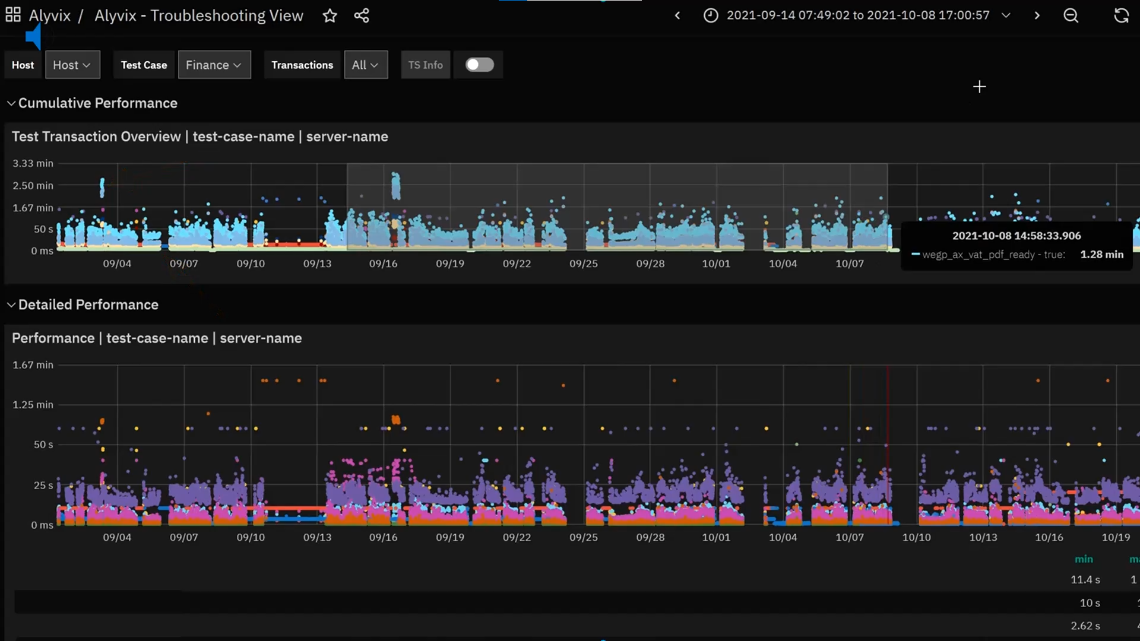Viewport: 1140px width, 641px height.
Task: Click the star/favorite icon for this view
Action: (x=330, y=15)
